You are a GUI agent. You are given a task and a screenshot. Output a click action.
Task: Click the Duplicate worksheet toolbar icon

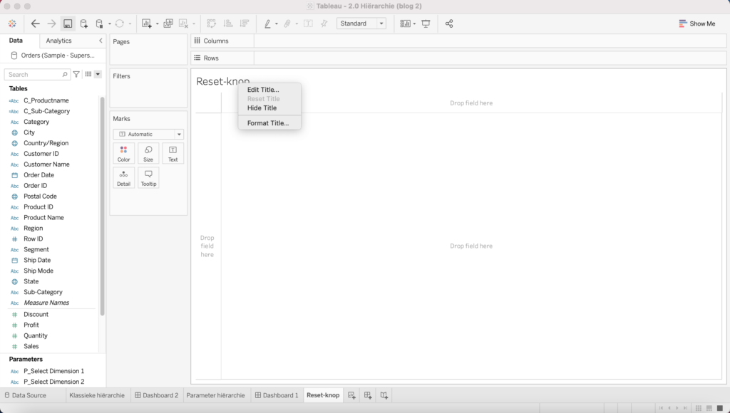(168, 23)
